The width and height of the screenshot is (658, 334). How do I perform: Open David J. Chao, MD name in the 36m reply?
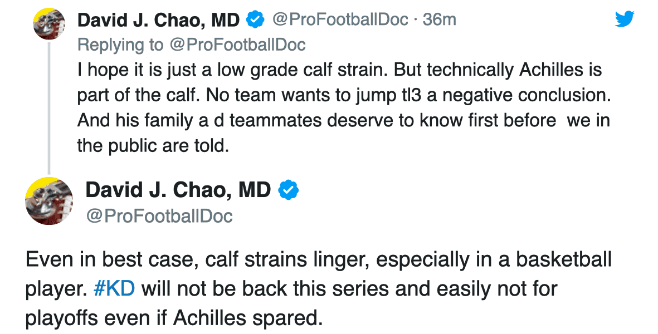coord(159,20)
